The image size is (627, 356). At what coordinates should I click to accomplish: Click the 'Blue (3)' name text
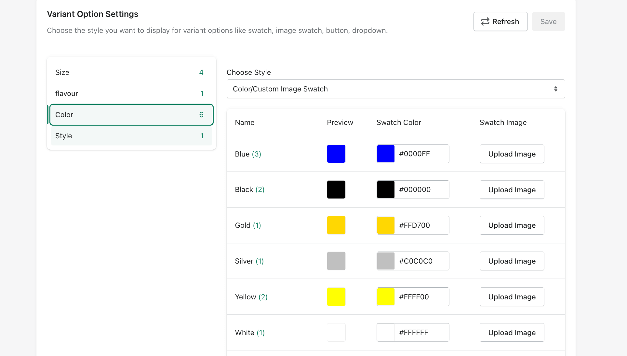pos(248,154)
